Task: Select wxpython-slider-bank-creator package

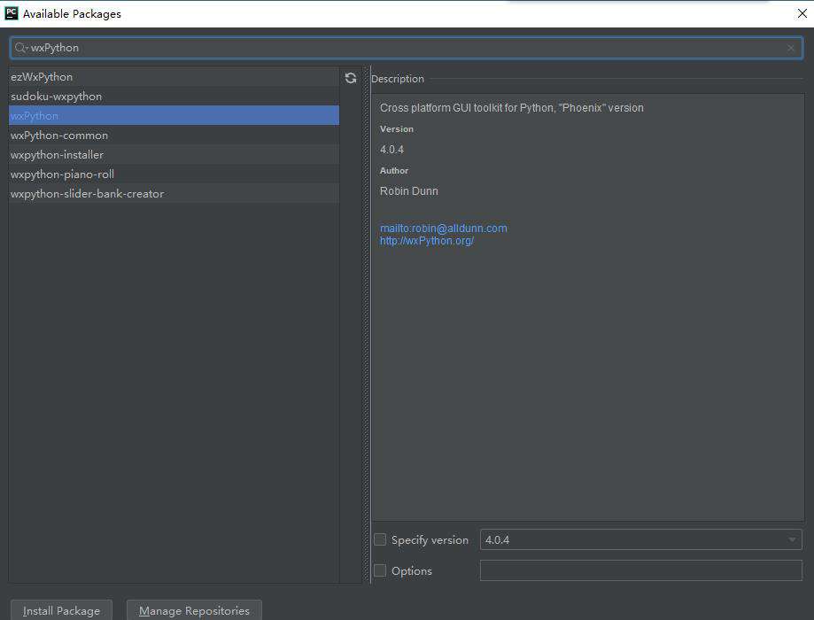Action: [174, 194]
